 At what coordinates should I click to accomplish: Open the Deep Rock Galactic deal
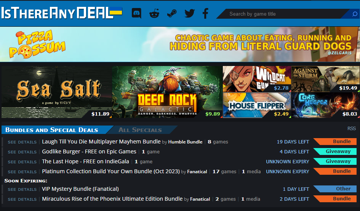[x=167, y=92]
